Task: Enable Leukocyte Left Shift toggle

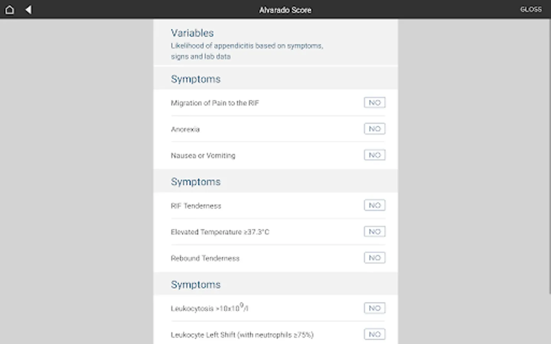Action: (x=374, y=334)
